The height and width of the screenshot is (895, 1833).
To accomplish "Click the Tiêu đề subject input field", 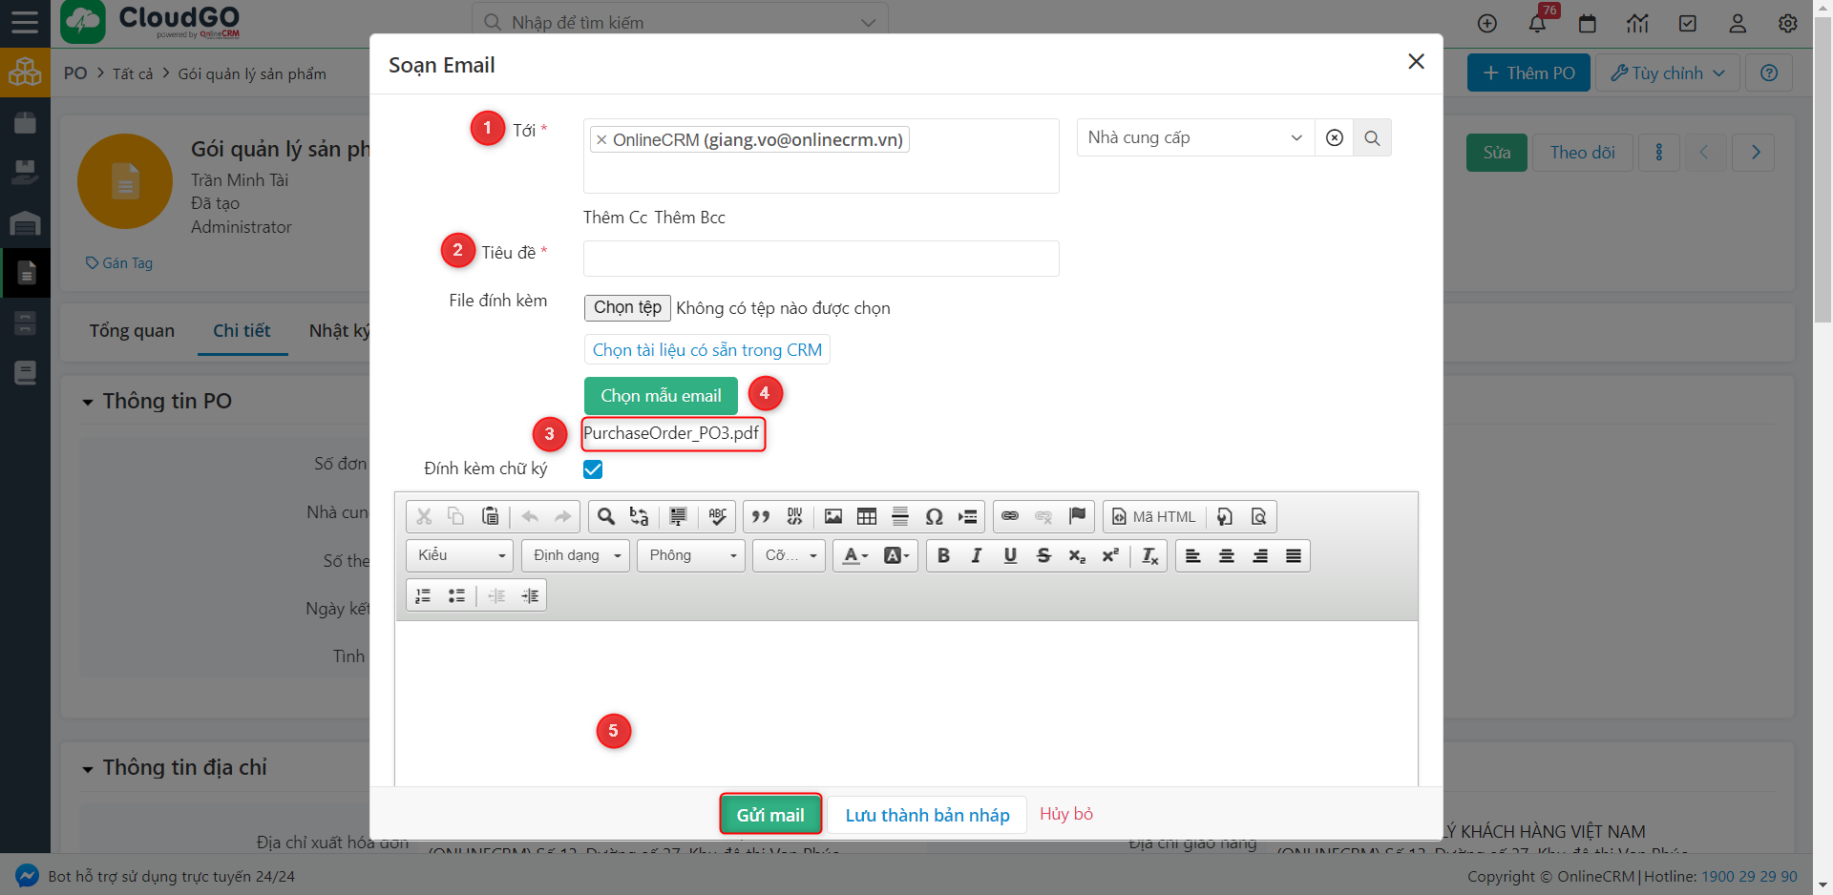I will point(821,259).
